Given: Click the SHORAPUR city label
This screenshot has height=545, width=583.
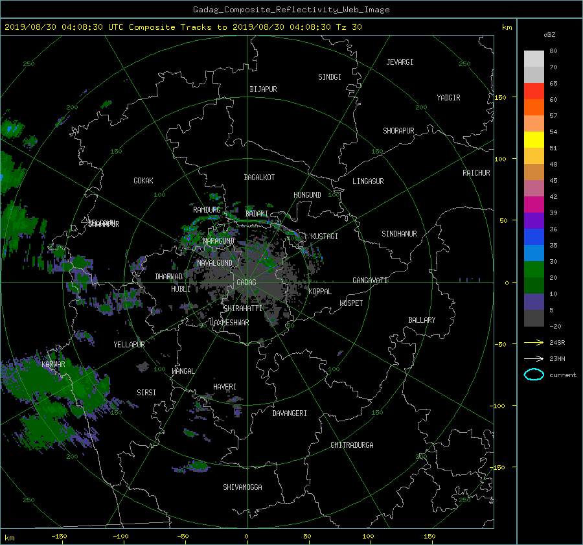Looking at the screenshot, I should pyautogui.click(x=398, y=131).
